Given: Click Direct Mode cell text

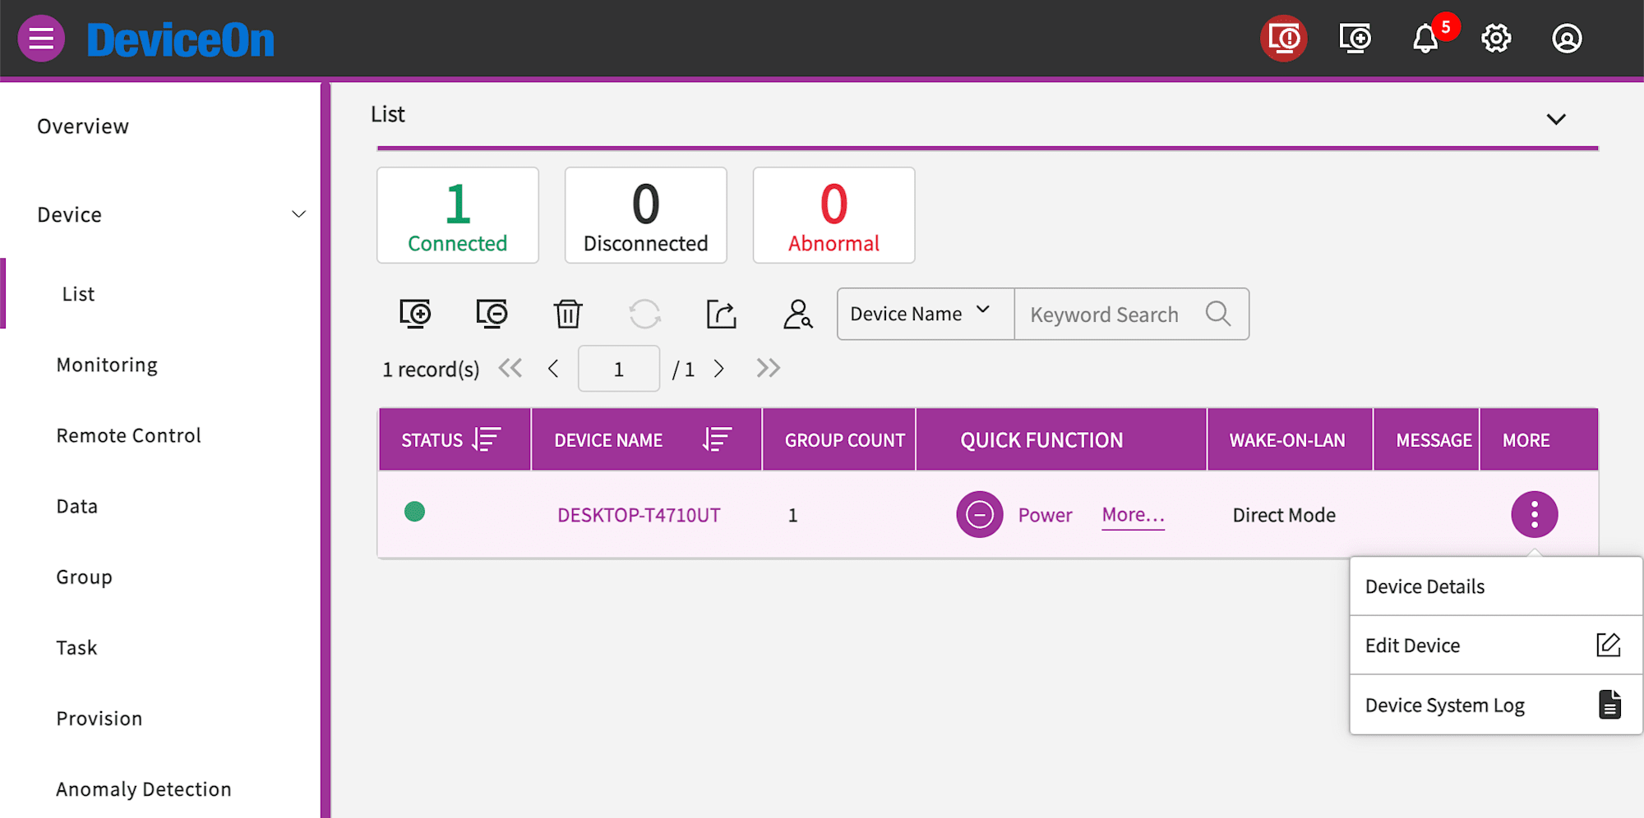Looking at the screenshot, I should click(1284, 515).
